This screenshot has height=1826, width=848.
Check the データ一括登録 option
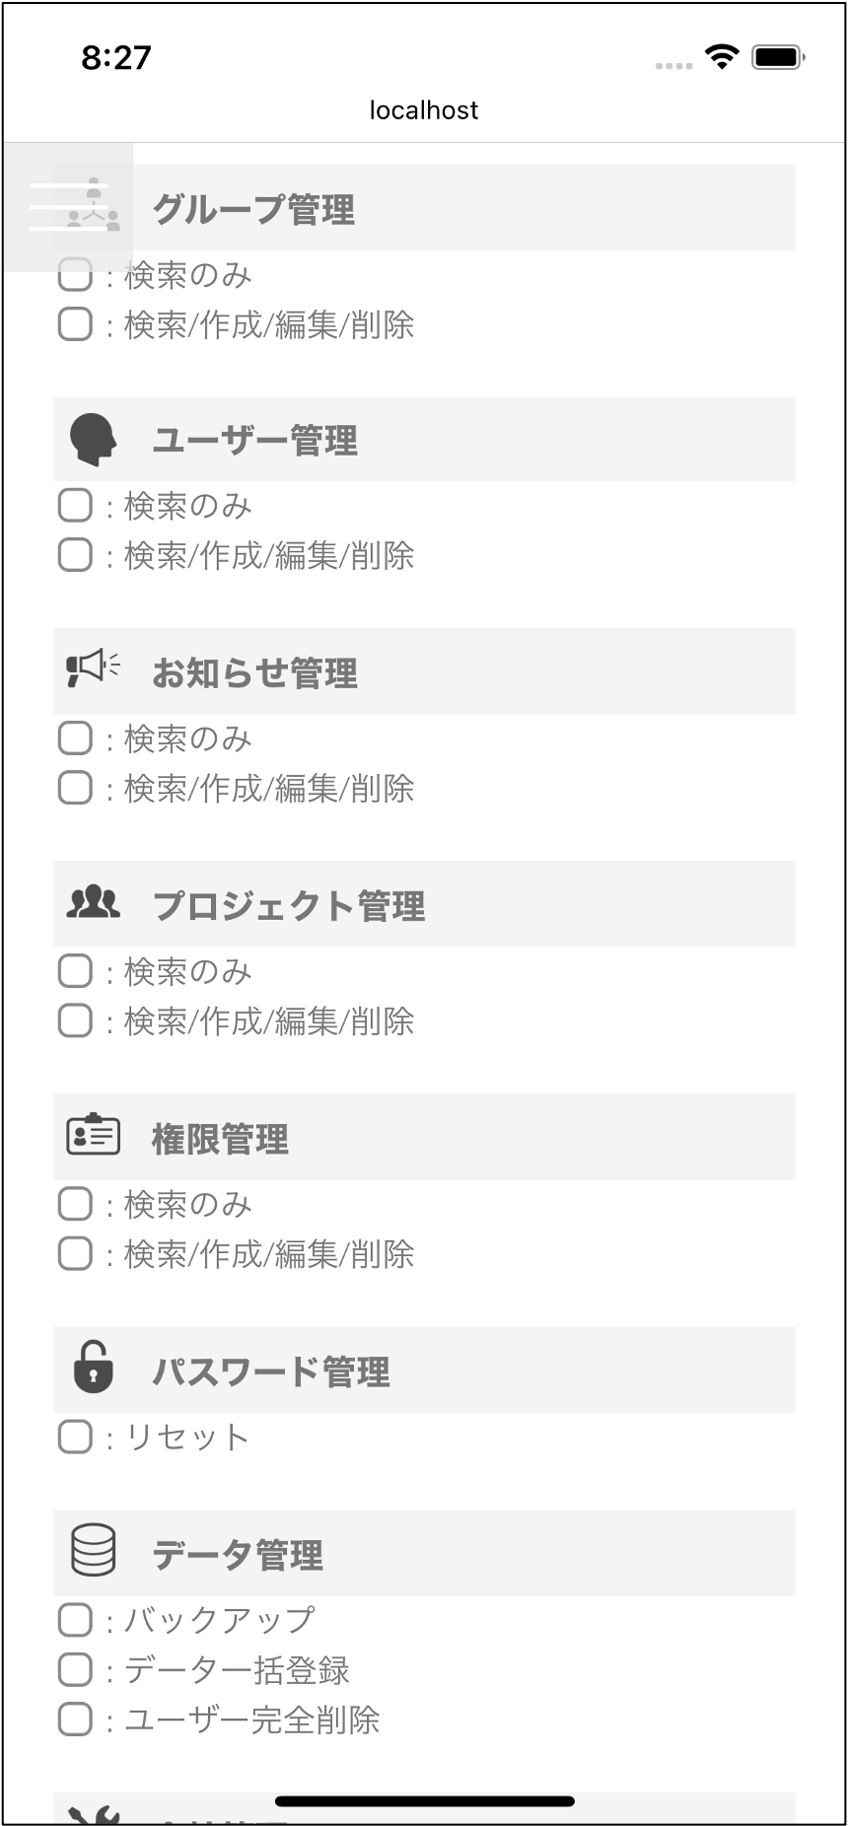point(75,1670)
